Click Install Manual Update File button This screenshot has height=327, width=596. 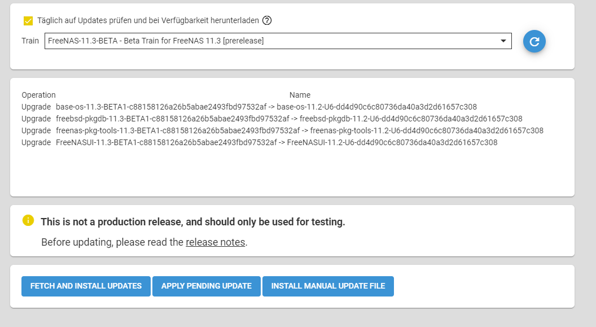(328, 286)
